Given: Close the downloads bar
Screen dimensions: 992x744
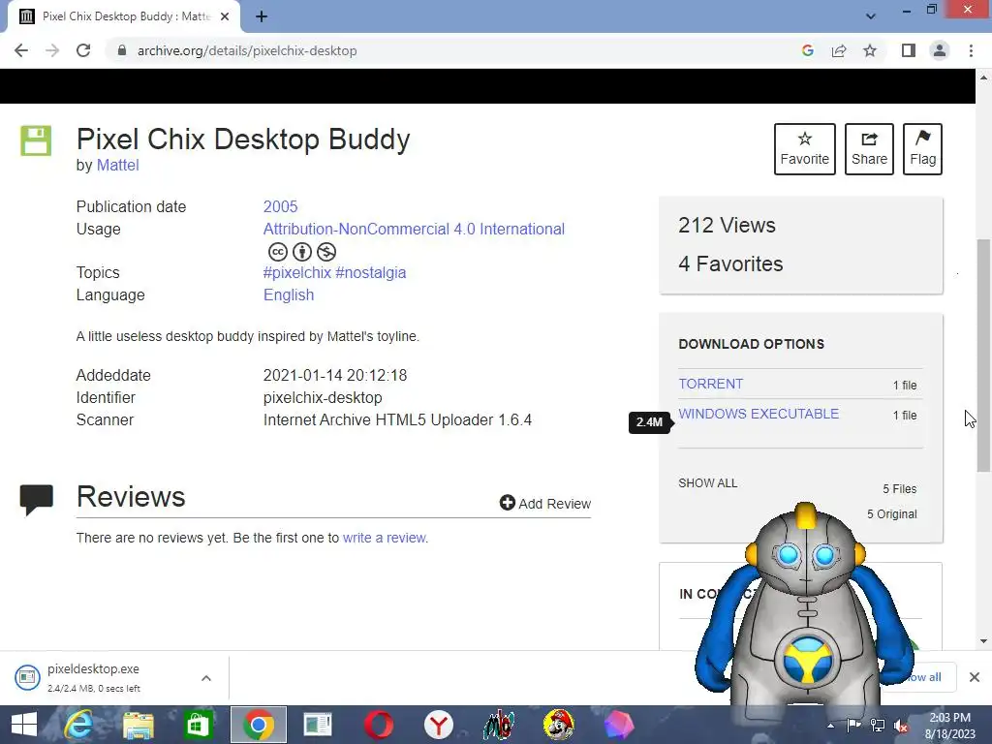Looking at the screenshot, I should click(x=975, y=677).
